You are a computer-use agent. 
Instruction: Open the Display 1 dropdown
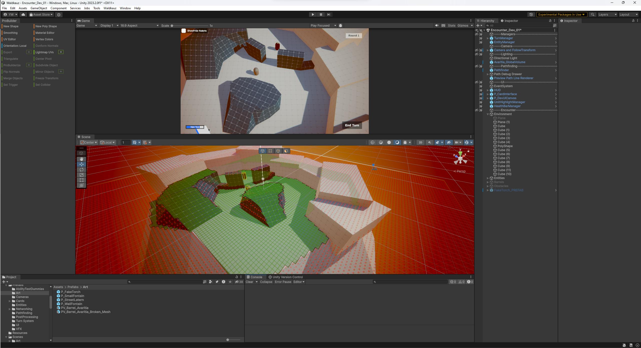pyautogui.click(x=109, y=25)
